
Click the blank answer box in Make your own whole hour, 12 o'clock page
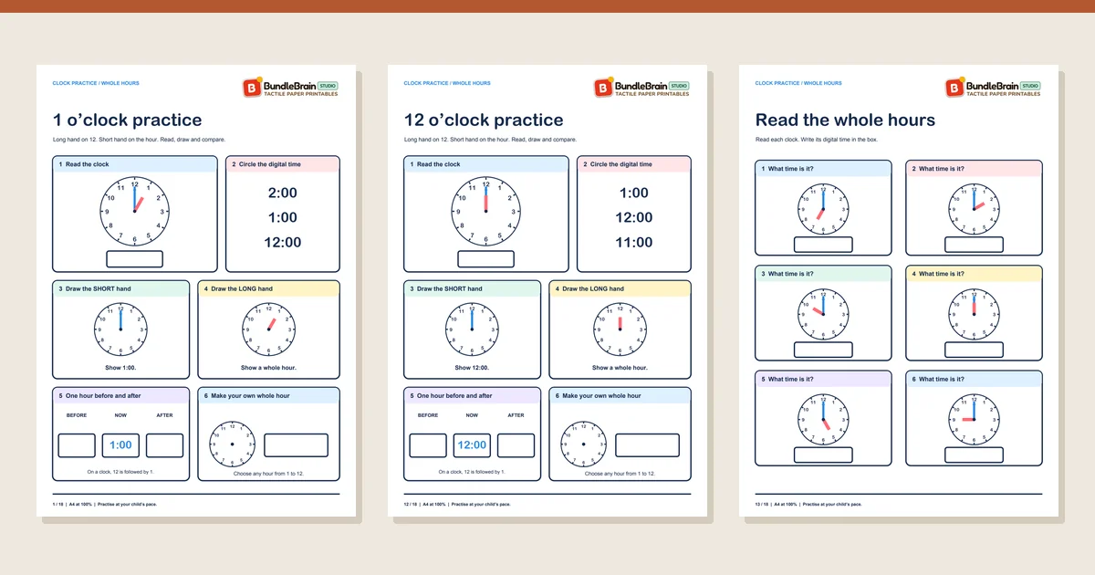(x=648, y=445)
